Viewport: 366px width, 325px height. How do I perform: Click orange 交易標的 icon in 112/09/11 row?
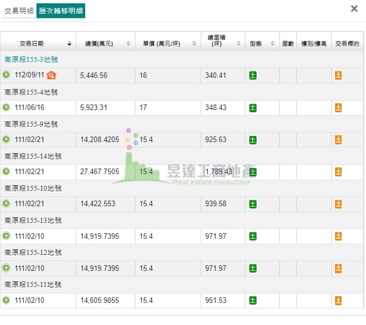(x=338, y=76)
